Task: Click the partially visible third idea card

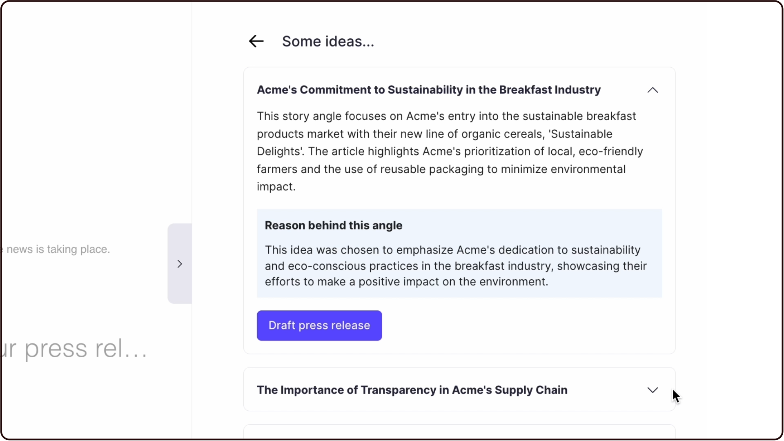Action: (x=459, y=432)
